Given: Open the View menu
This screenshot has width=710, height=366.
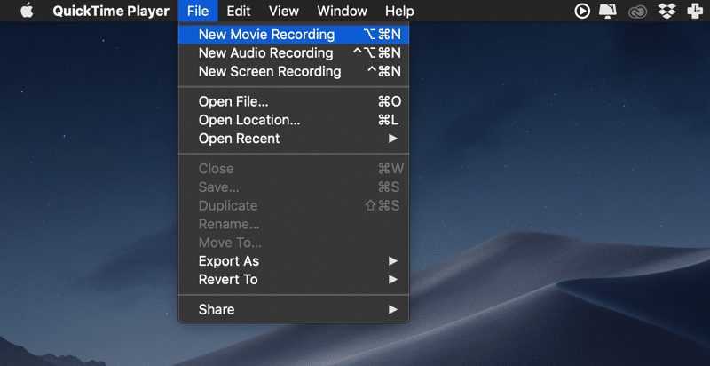Looking at the screenshot, I should point(283,12).
